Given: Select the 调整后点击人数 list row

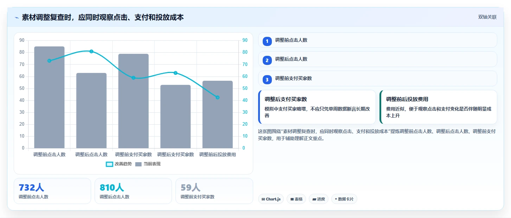Looking at the screenshot, I should coord(377,59).
